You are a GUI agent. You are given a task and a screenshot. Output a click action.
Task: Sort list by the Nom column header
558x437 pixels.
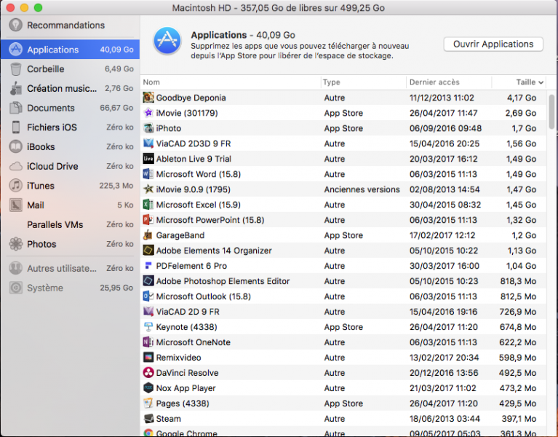231,82
